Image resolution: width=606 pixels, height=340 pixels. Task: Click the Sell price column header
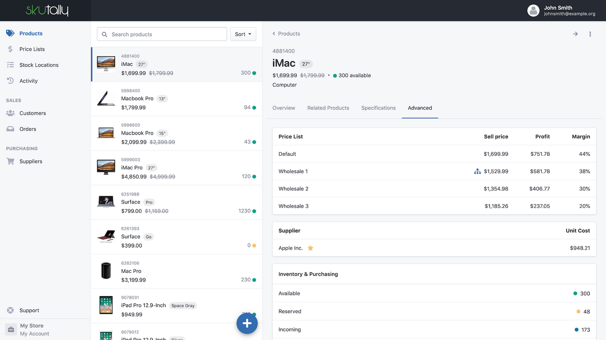496,136
